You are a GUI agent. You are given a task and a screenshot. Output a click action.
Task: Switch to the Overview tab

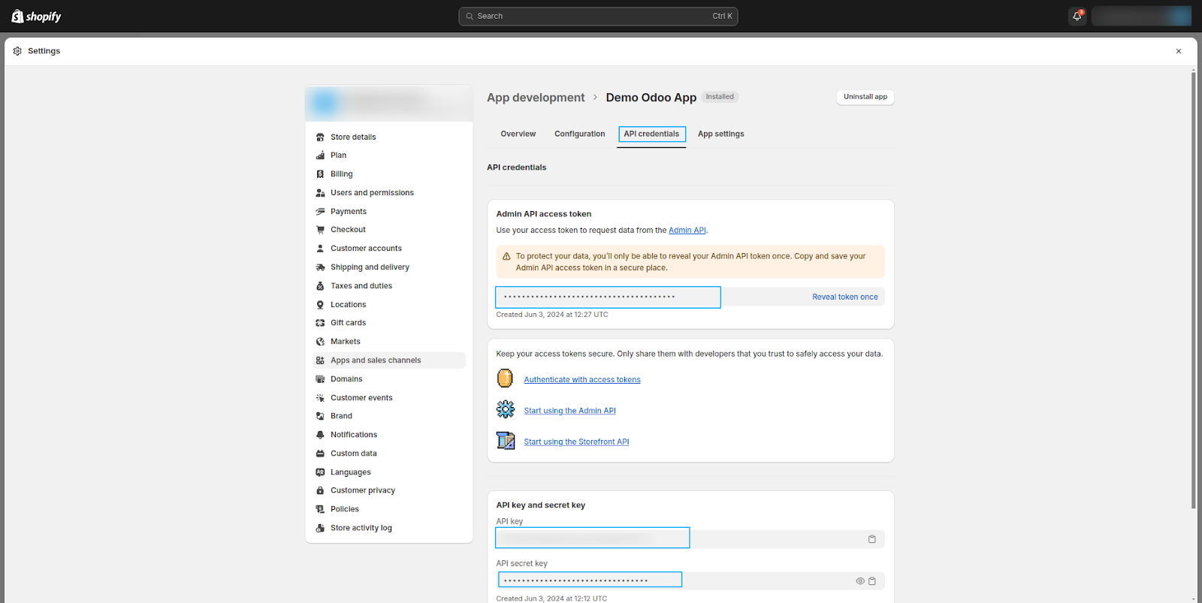point(518,134)
